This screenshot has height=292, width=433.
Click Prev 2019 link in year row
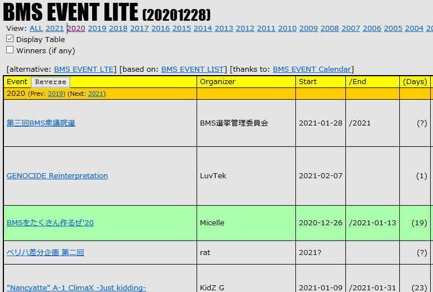[x=55, y=94]
